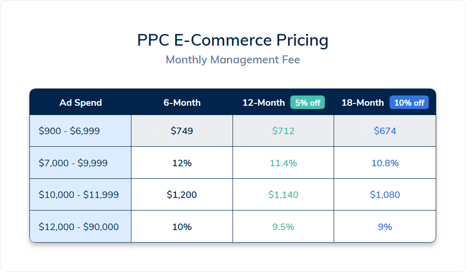Select the 6-Month column header
This screenshot has height=272, width=466.
pyautogui.click(x=182, y=102)
